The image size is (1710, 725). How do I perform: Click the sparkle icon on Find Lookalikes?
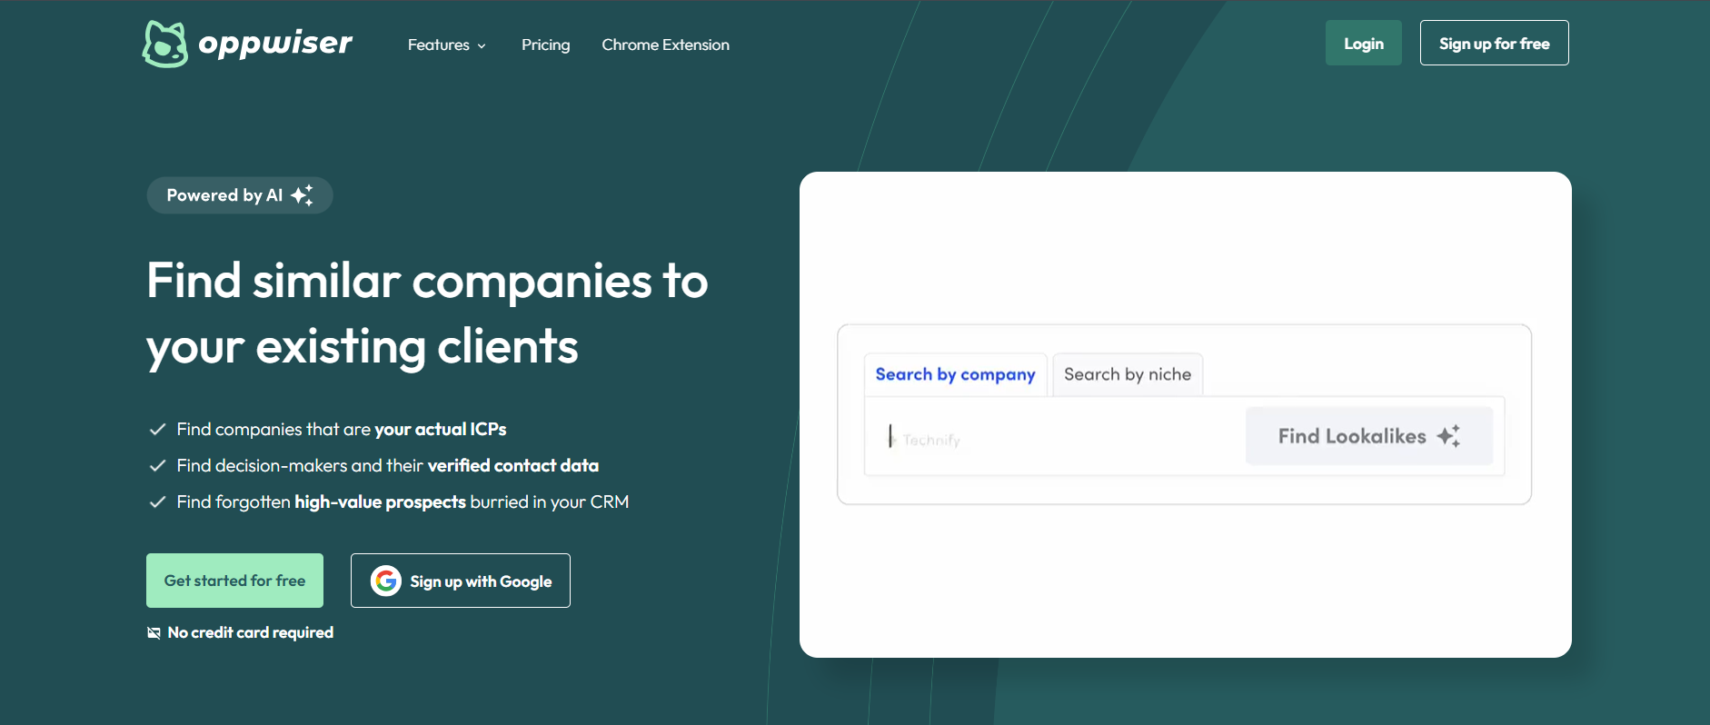(1448, 436)
